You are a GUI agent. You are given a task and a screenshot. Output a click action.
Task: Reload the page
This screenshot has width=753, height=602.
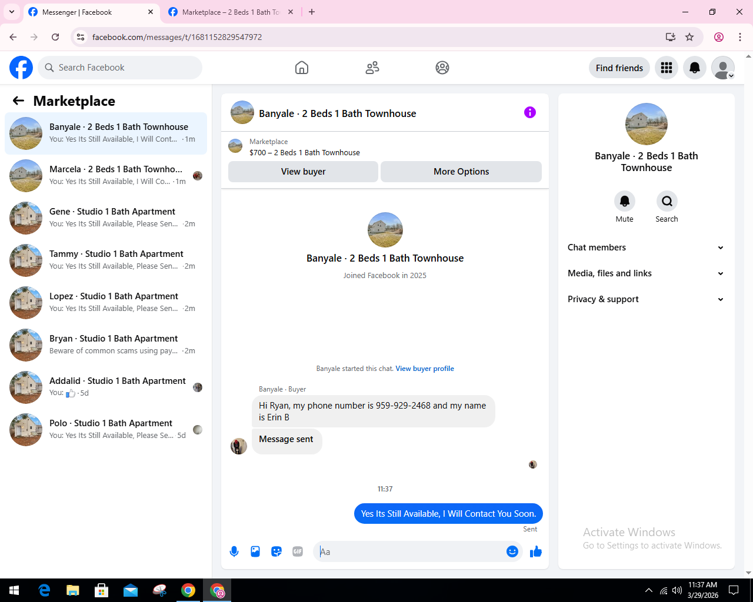(55, 37)
